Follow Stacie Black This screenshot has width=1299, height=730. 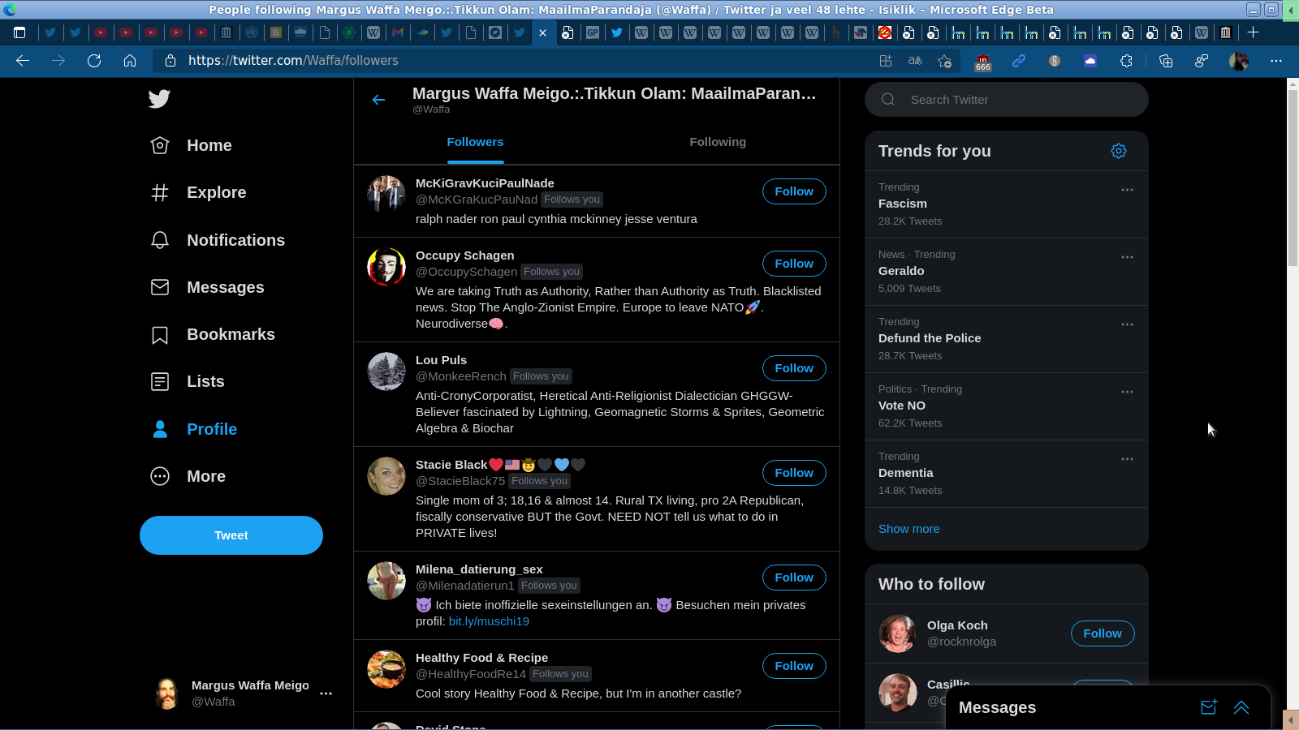pos(794,473)
